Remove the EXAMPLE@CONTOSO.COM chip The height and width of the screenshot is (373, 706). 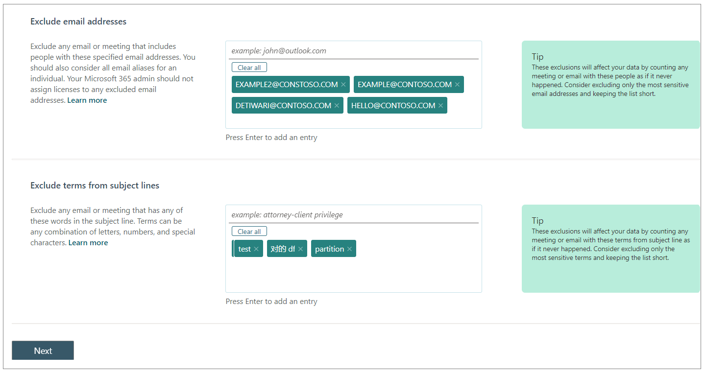point(457,85)
